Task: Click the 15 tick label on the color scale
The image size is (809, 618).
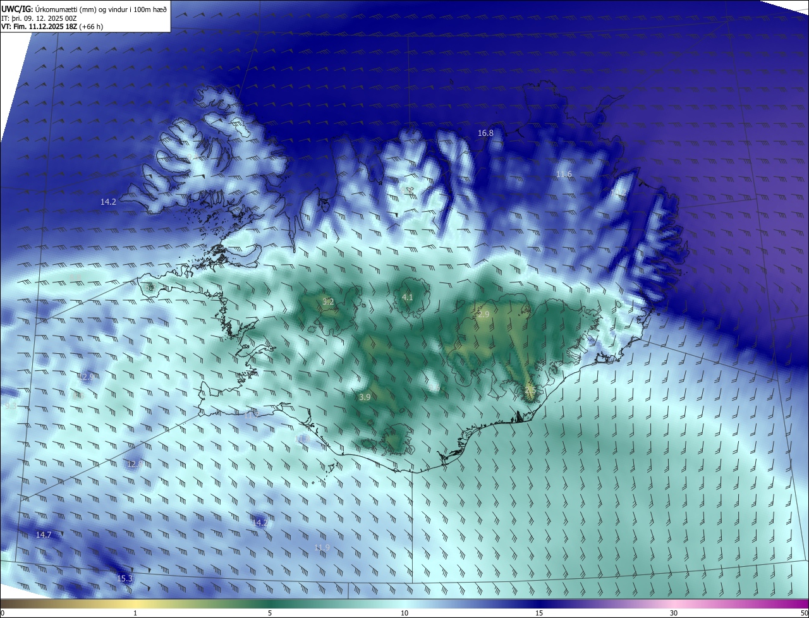Action: (x=539, y=613)
